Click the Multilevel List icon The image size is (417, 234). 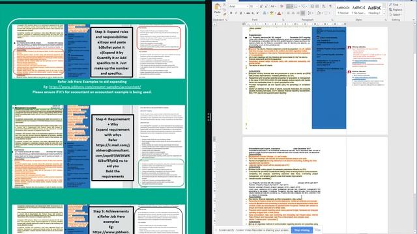tap(304, 6)
